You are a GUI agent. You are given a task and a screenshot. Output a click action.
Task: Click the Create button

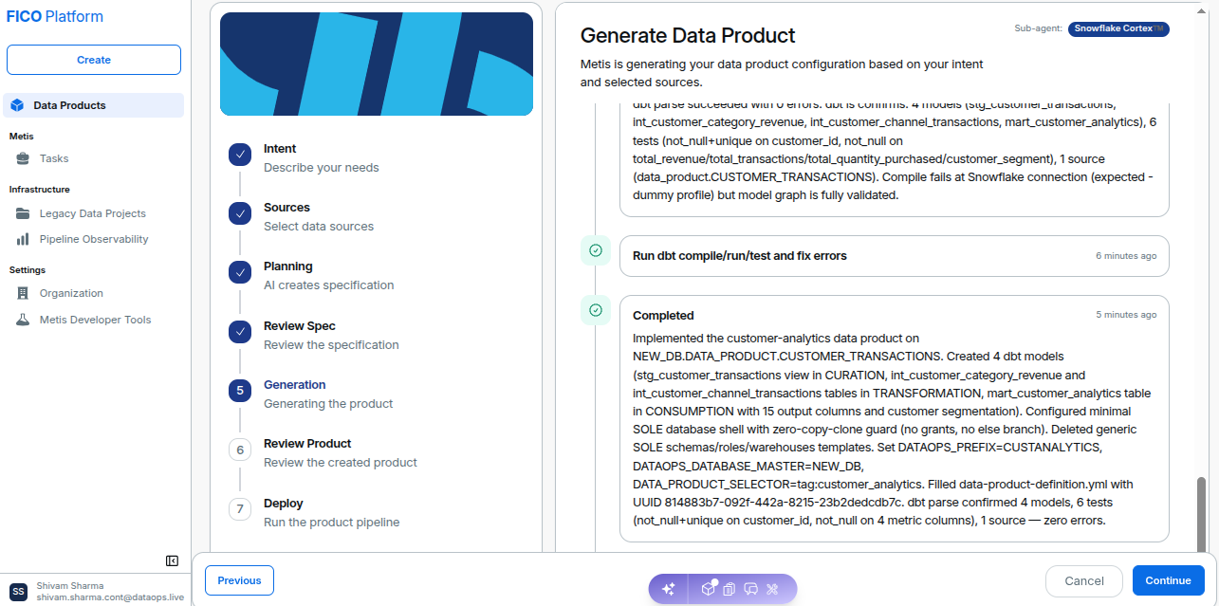point(94,60)
